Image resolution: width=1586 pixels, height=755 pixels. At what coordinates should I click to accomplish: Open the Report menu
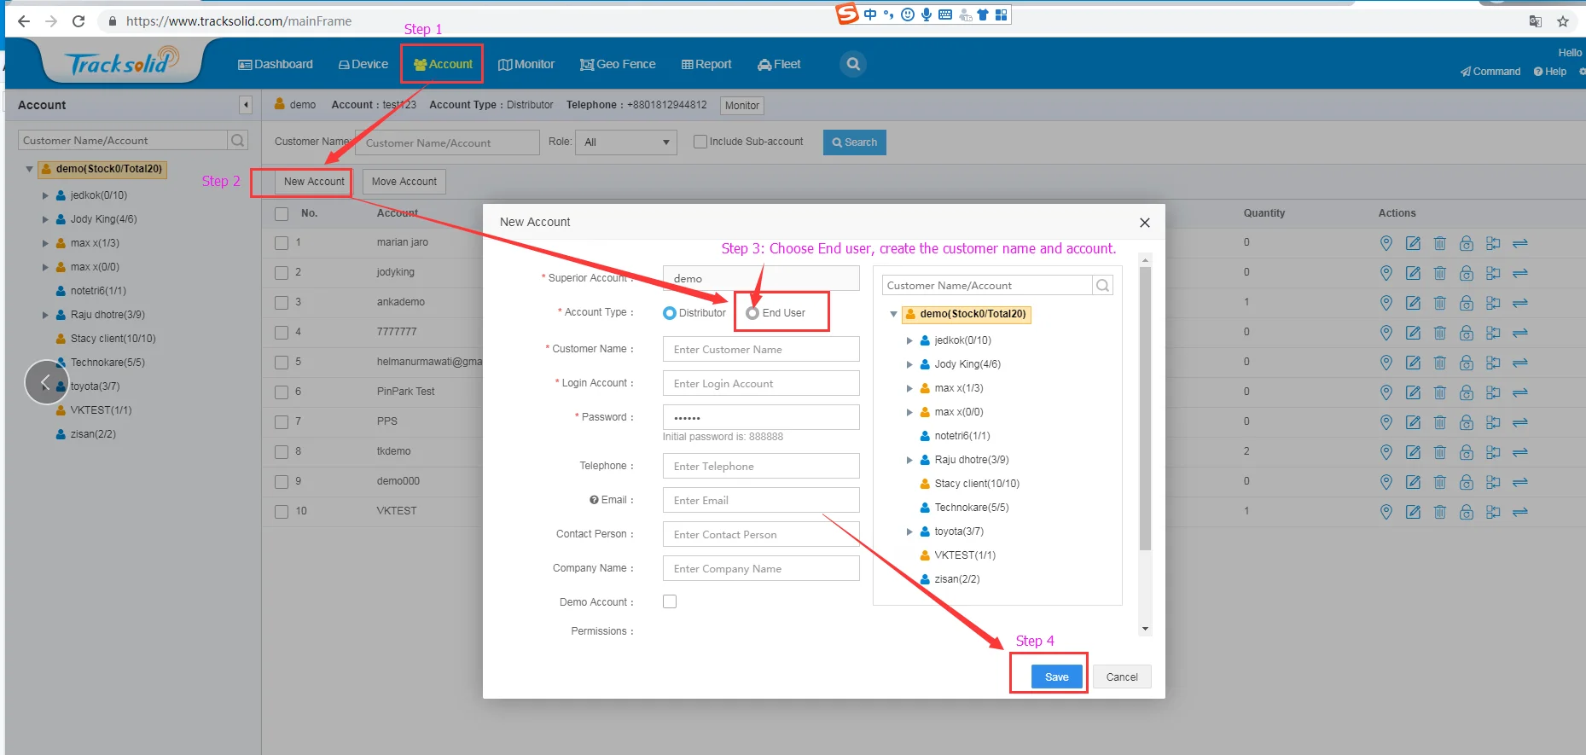click(x=706, y=64)
